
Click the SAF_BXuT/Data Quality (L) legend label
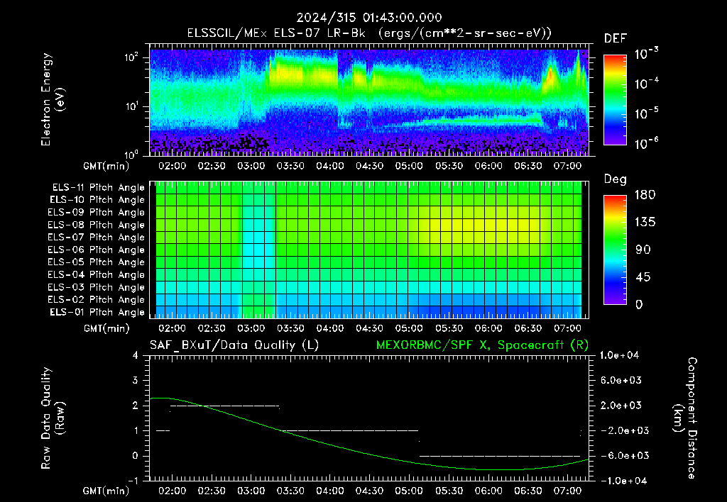pos(234,345)
